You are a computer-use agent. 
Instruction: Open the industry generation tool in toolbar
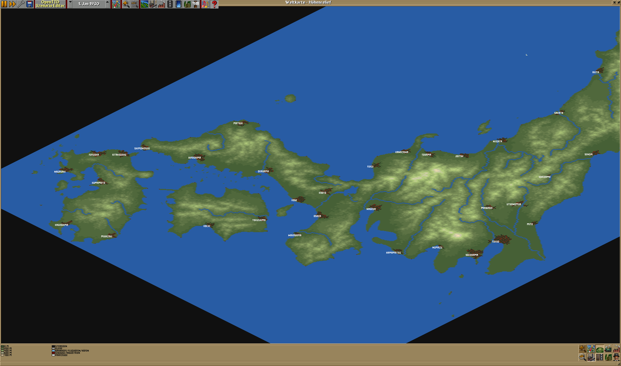coord(161,4)
